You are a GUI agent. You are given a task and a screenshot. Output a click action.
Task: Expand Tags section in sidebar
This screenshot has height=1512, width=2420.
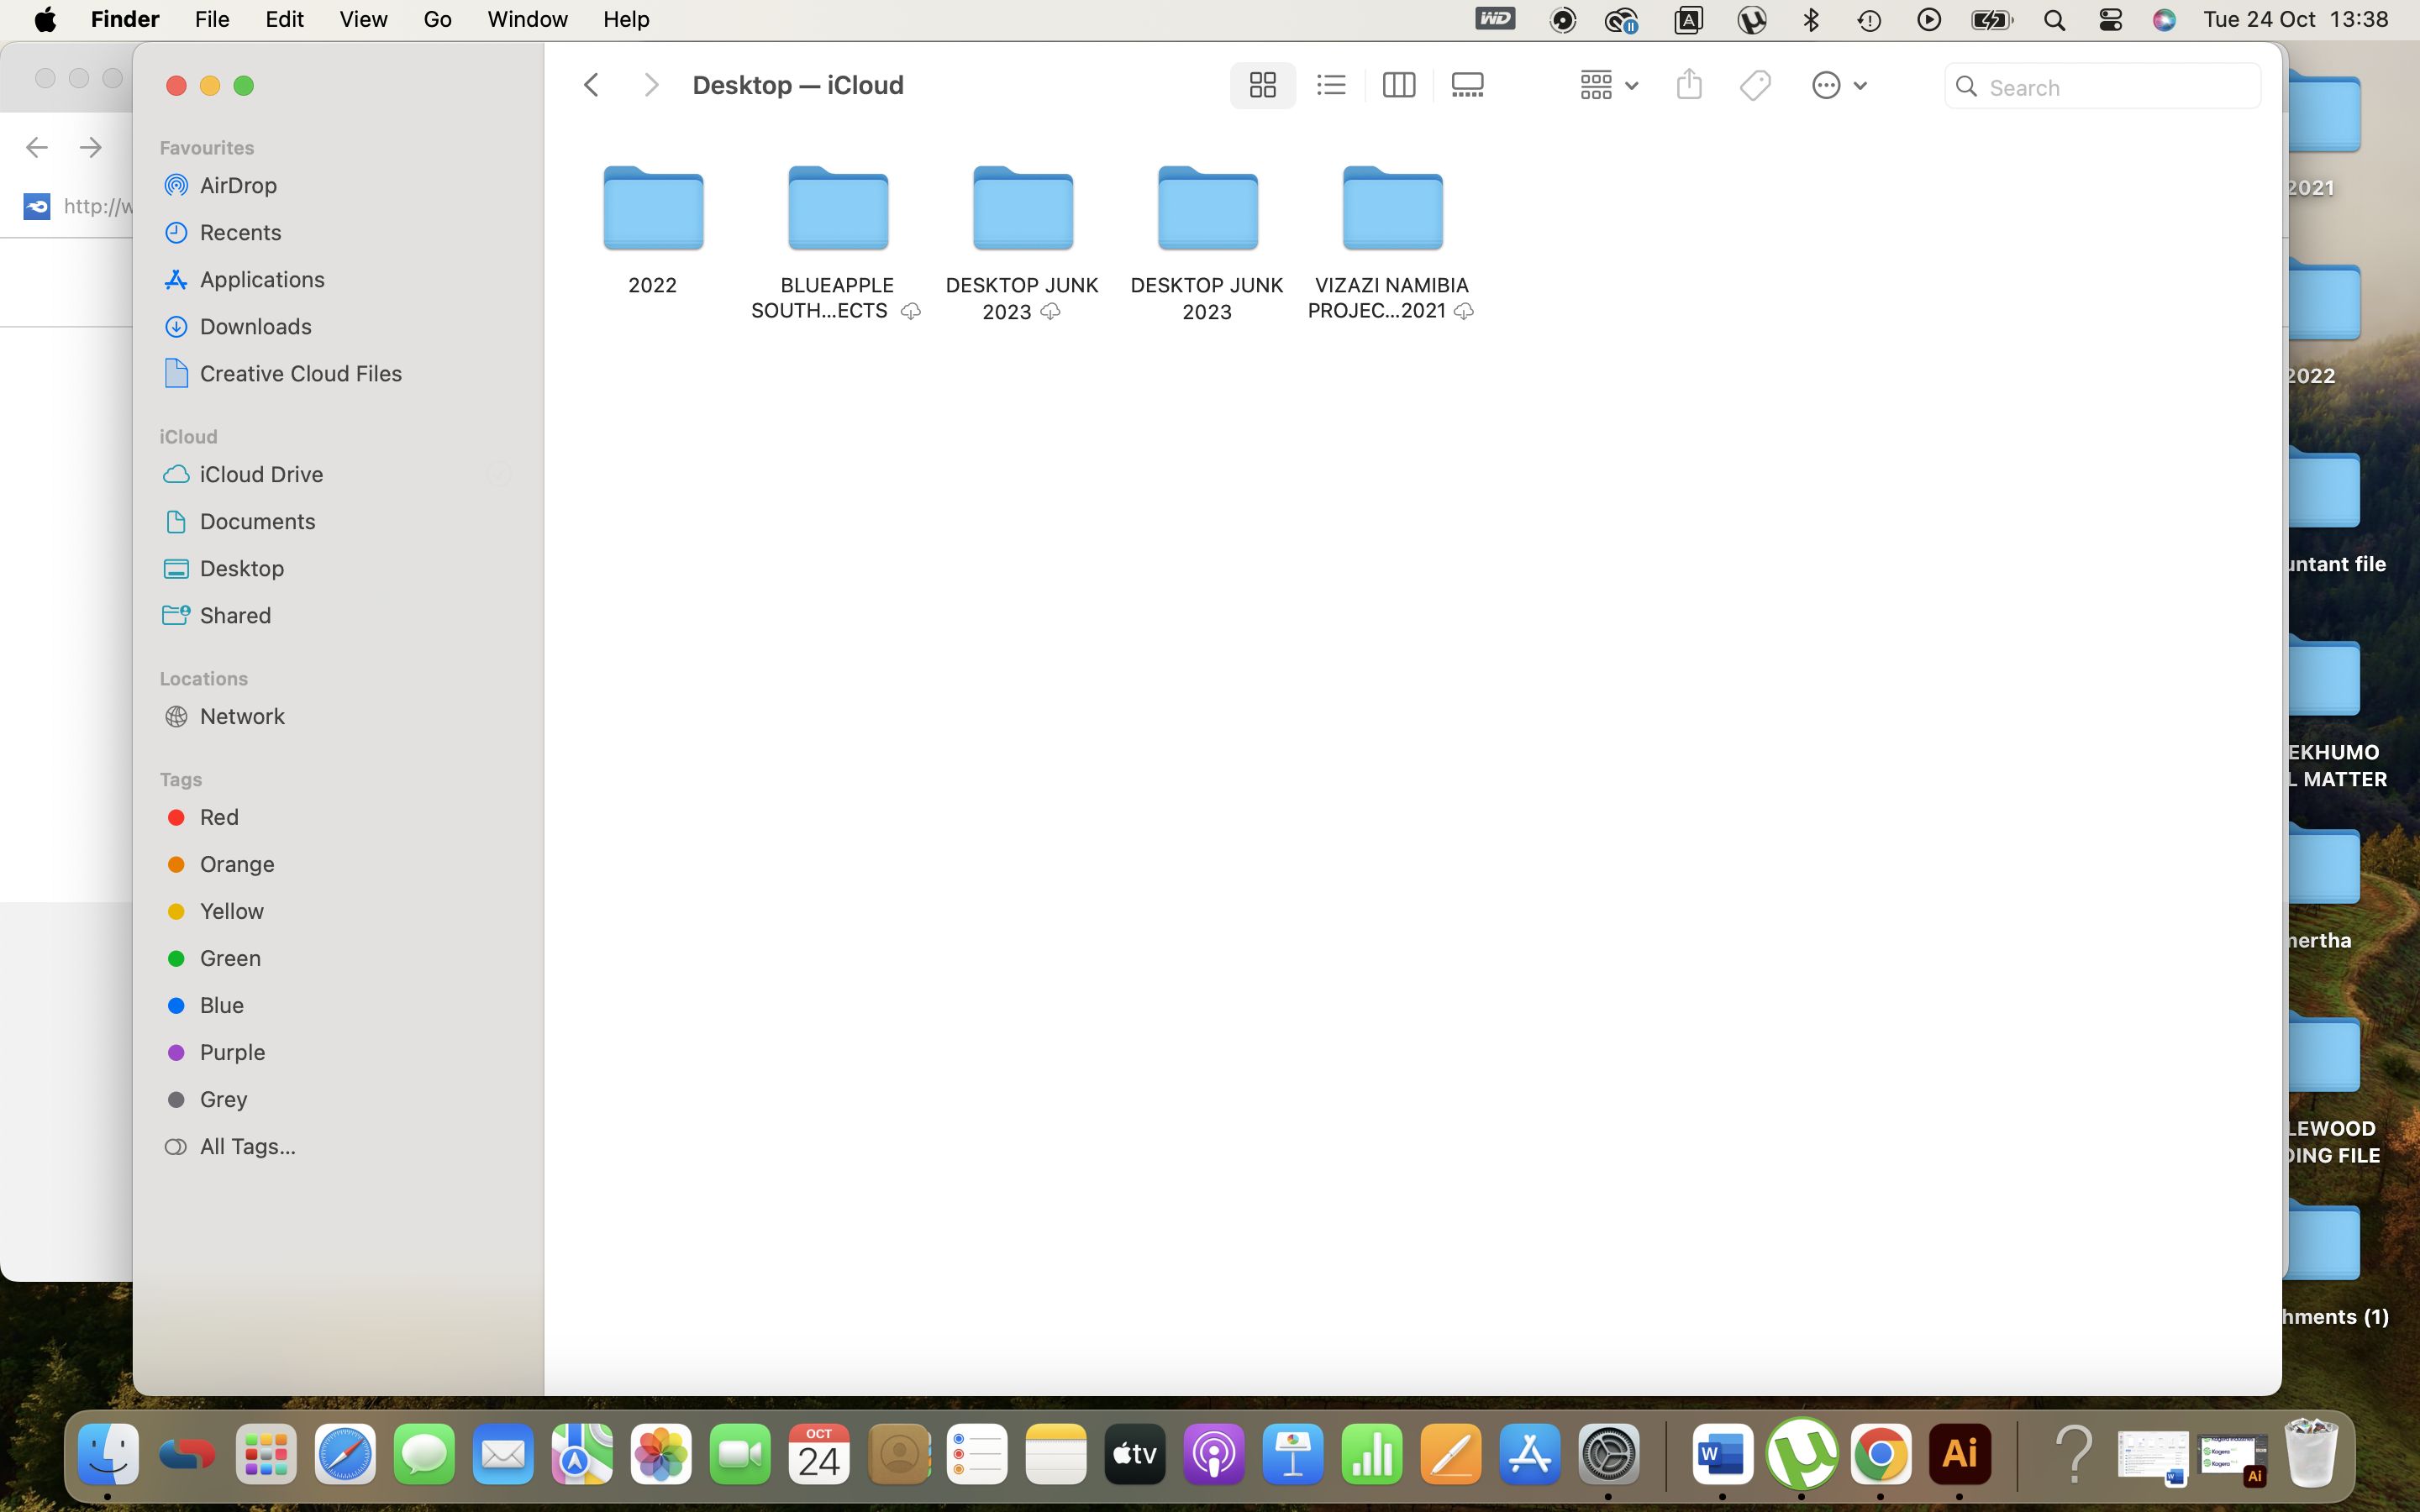coord(180,779)
